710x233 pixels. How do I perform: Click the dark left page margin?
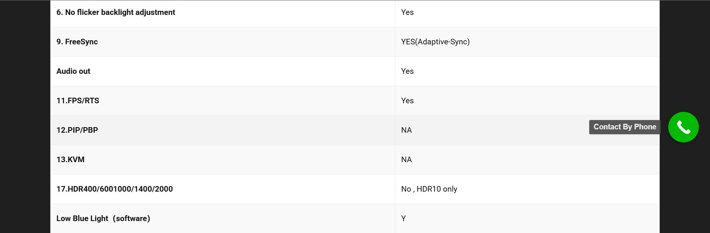[x=25, y=116]
